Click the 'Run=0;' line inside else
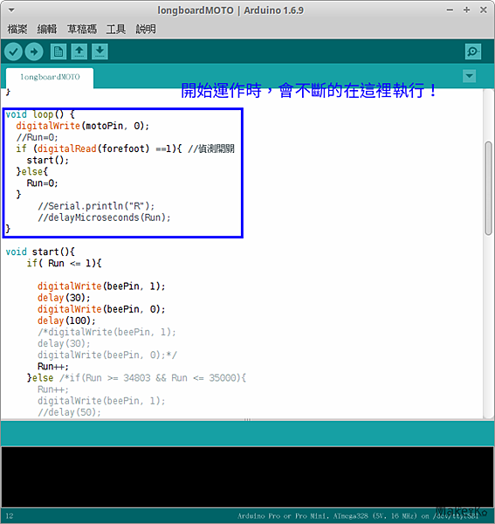495x524 pixels. [43, 183]
